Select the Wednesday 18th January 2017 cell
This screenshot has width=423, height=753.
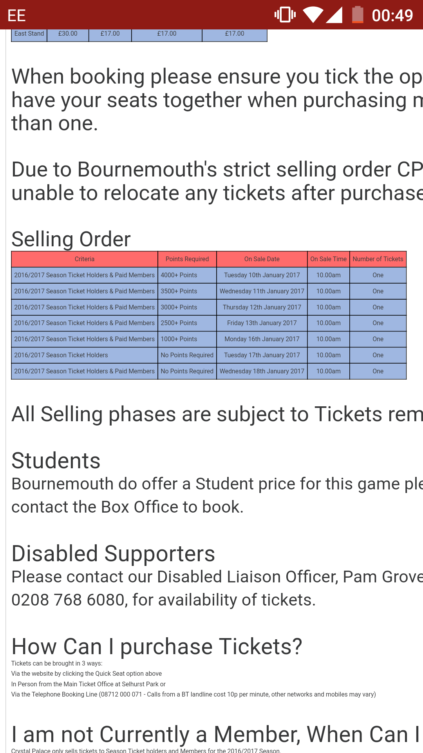(x=262, y=371)
